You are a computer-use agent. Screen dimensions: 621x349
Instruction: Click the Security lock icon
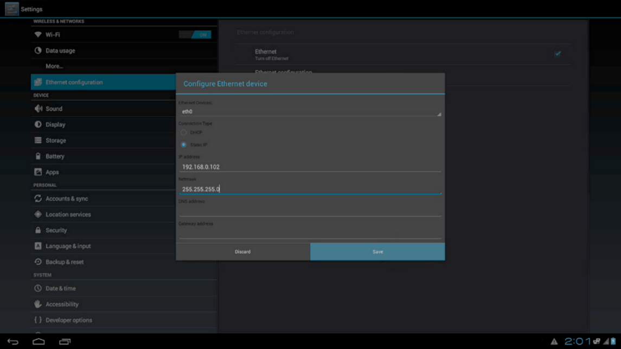pyautogui.click(x=38, y=230)
